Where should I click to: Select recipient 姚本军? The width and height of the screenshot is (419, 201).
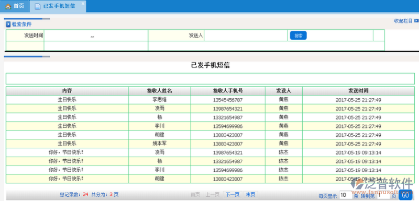pyautogui.click(x=160, y=144)
